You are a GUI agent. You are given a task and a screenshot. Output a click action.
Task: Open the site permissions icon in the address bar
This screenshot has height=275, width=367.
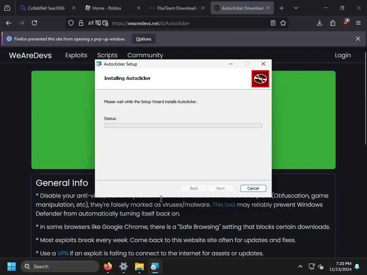tap(91, 23)
